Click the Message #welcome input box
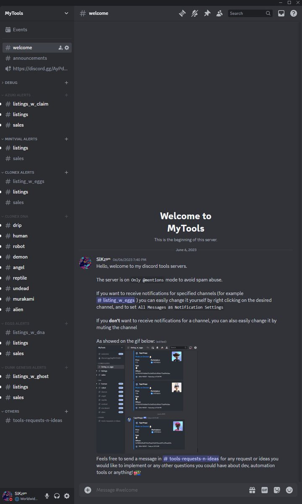 pyautogui.click(x=170, y=490)
